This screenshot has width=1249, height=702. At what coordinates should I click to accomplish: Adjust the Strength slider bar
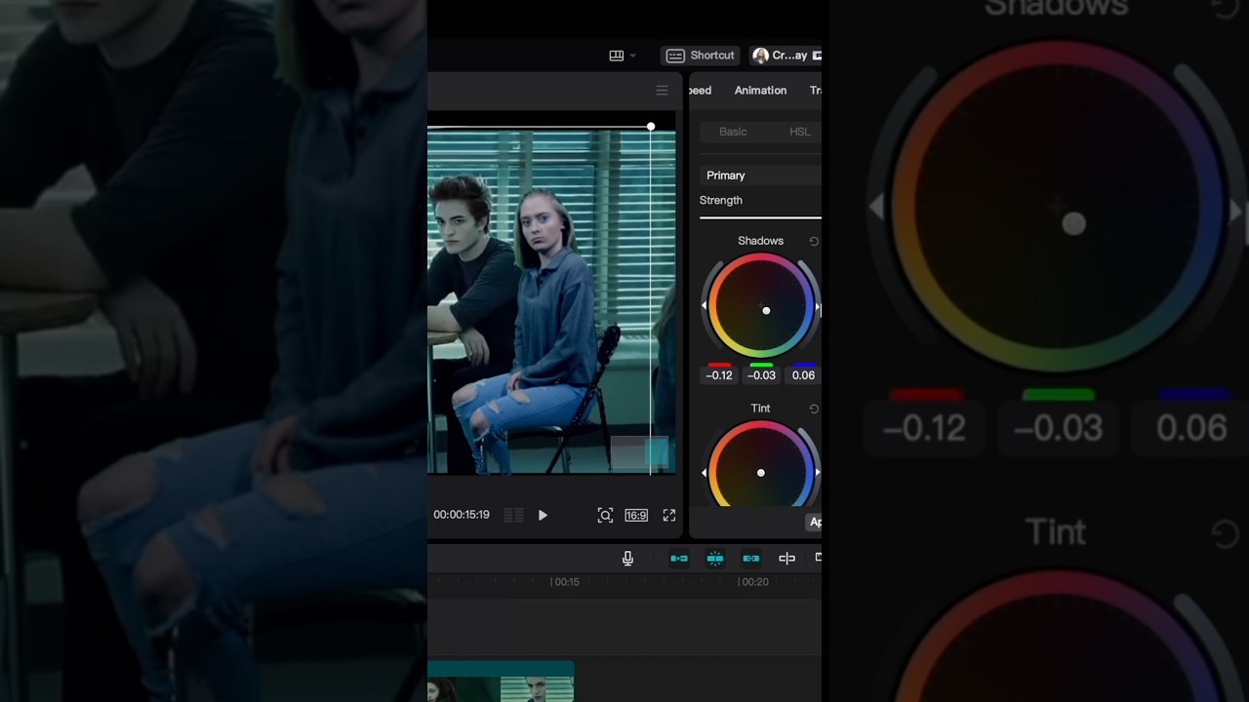click(x=760, y=218)
